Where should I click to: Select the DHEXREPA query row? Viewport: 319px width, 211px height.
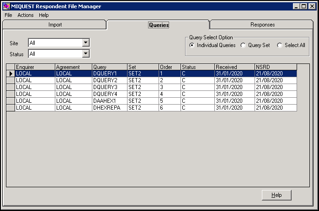point(109,108)
